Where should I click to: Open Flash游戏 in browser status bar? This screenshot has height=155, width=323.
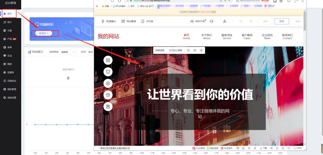[x=199, y=148]
